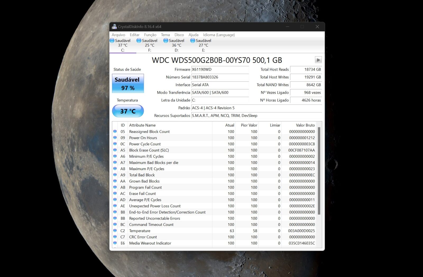
Task: Select the status dot beside Media Wearout Indicator
Action: (115, 243)
